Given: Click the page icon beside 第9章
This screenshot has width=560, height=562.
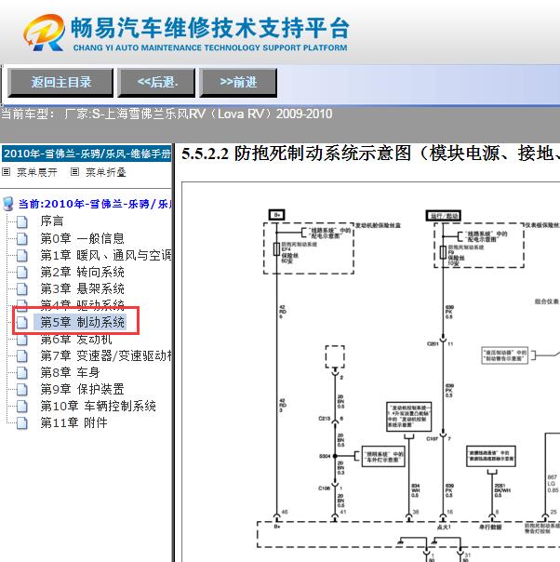Looking at the screenshot, I should (x=22, y=389).
